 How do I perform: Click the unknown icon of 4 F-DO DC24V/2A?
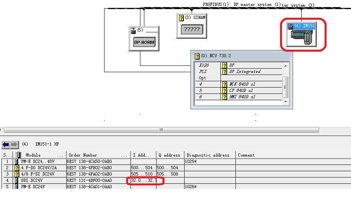[x=17, y=168]
